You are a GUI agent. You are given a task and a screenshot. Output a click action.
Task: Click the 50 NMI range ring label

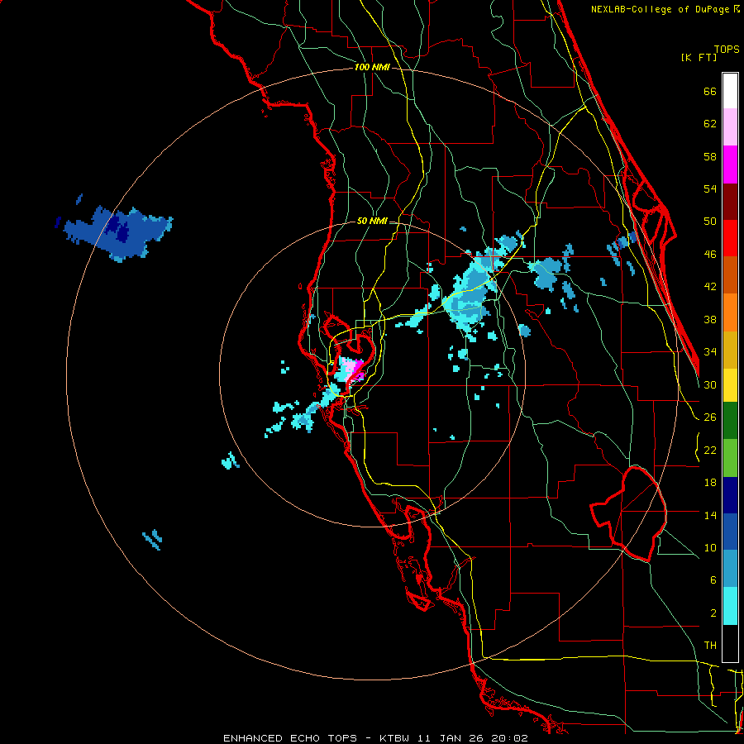point(372,221)
